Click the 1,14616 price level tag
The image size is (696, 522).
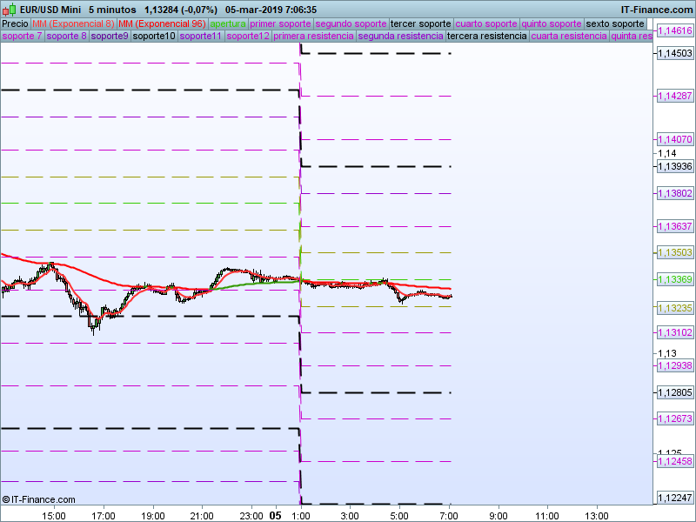click(x=675, y=30)
